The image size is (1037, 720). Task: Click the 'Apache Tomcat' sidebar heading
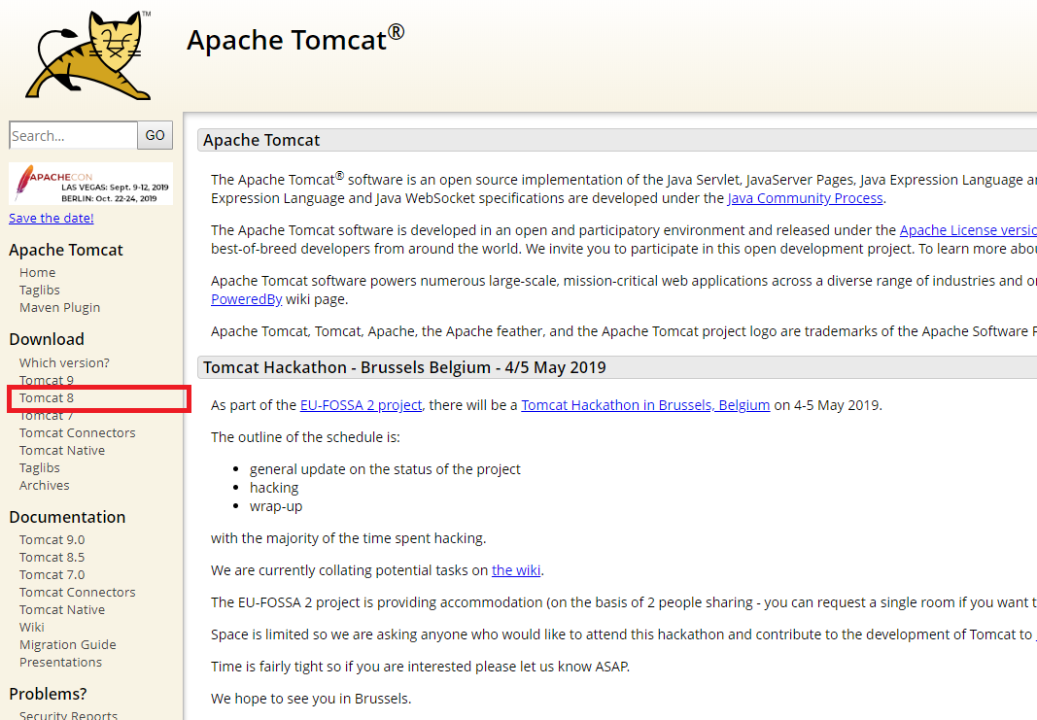[x=66, y=250]
